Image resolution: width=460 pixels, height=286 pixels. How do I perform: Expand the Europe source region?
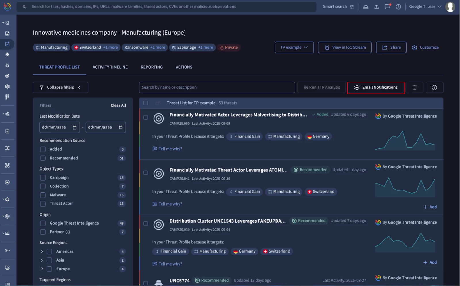[42, 269]
